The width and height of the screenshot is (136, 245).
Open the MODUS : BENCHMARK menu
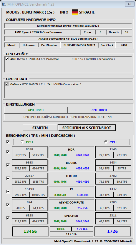(x=30, y=12)
